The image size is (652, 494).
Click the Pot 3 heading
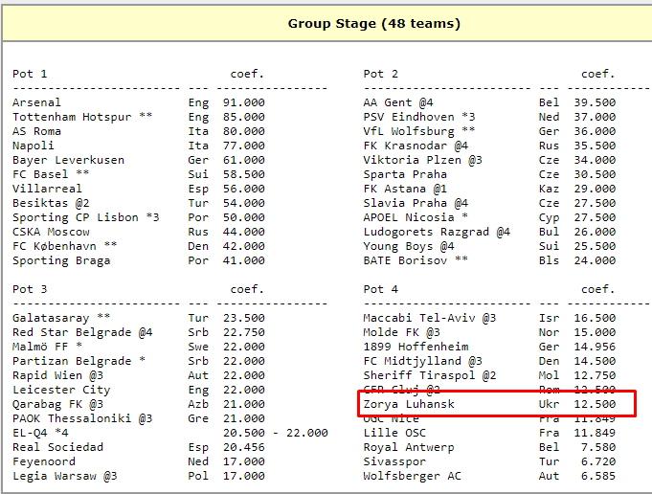pos(30,289)
